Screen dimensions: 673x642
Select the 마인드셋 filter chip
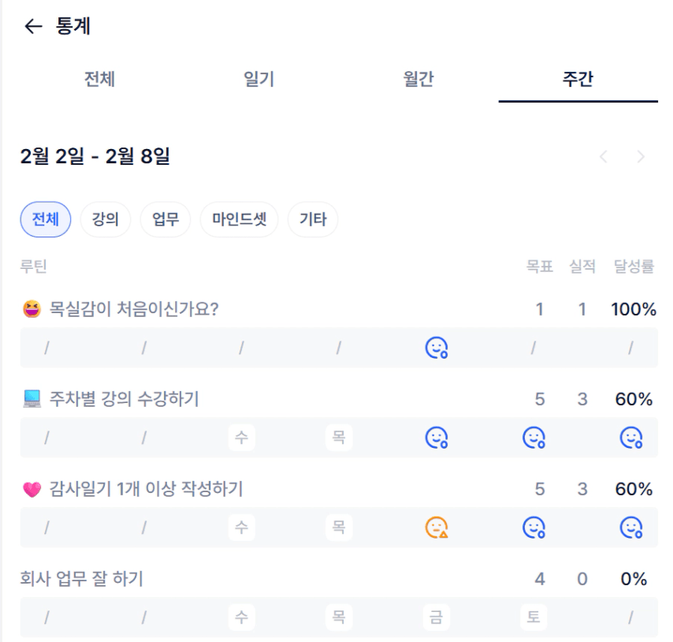pyautogui.click(x=239, y=219)
